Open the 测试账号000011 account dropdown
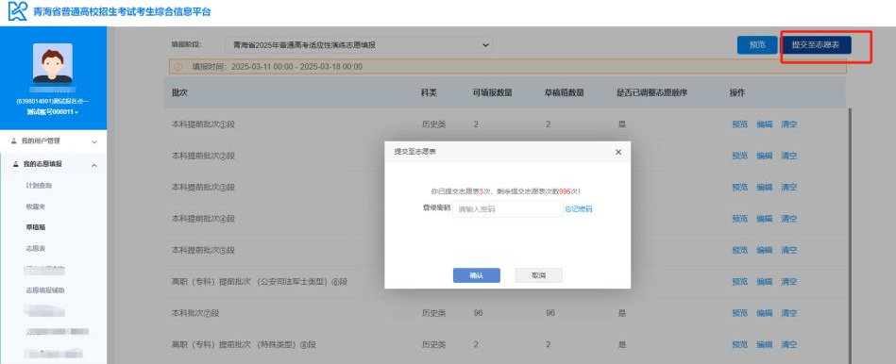Screen dimensions: 896x364 click(x=53, y=112)
